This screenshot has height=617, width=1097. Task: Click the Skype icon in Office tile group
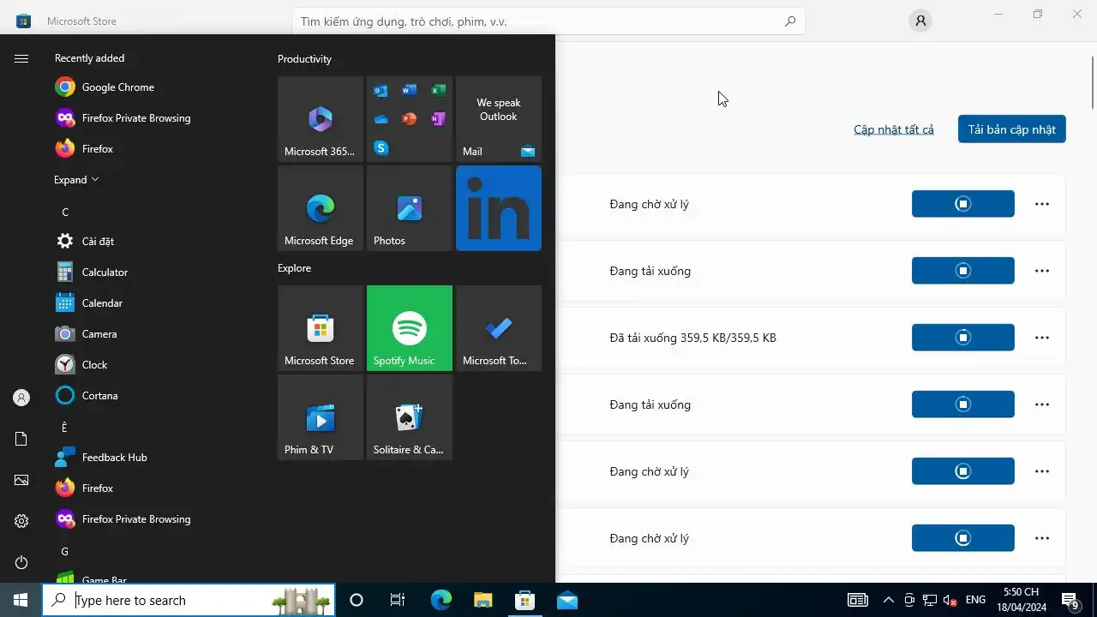click(381, 148)
